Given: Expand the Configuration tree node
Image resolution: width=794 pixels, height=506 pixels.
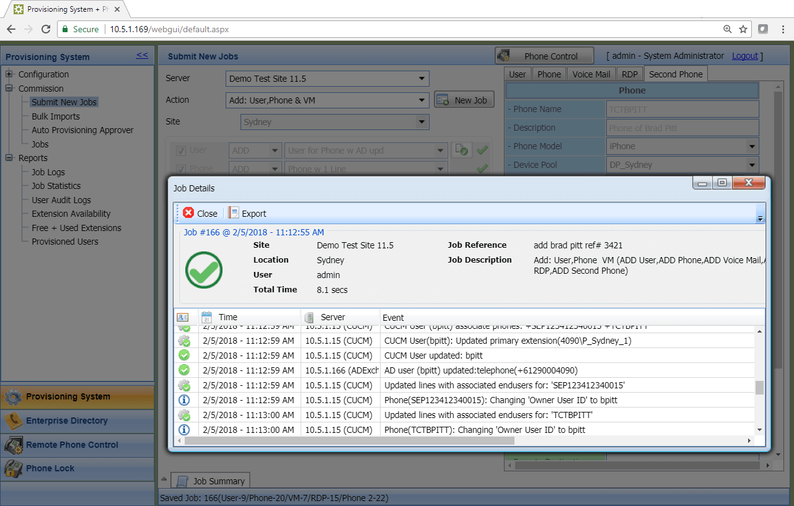Looking at the screenshot, I should point(9,74).
